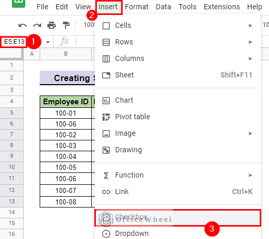
Task: Click the Chart bar-graph icon
Action: click(106, 101)
